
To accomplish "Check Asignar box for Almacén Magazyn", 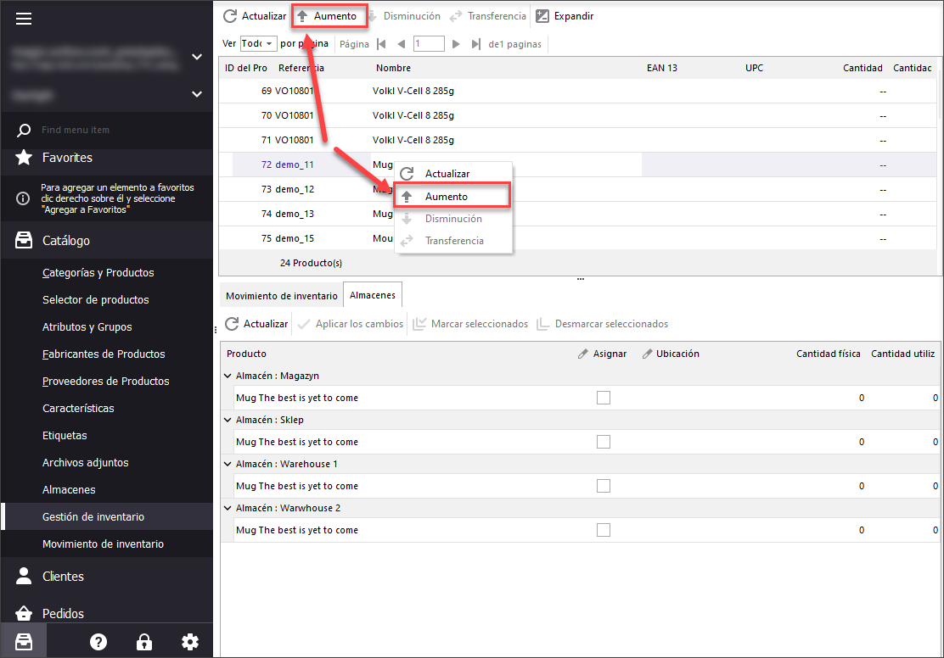I will [604, 398].
